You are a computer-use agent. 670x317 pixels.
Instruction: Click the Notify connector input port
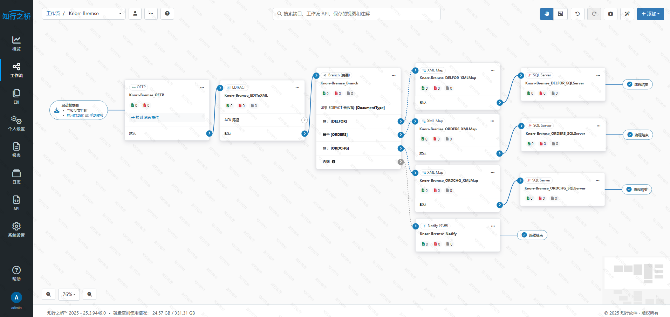416,226
